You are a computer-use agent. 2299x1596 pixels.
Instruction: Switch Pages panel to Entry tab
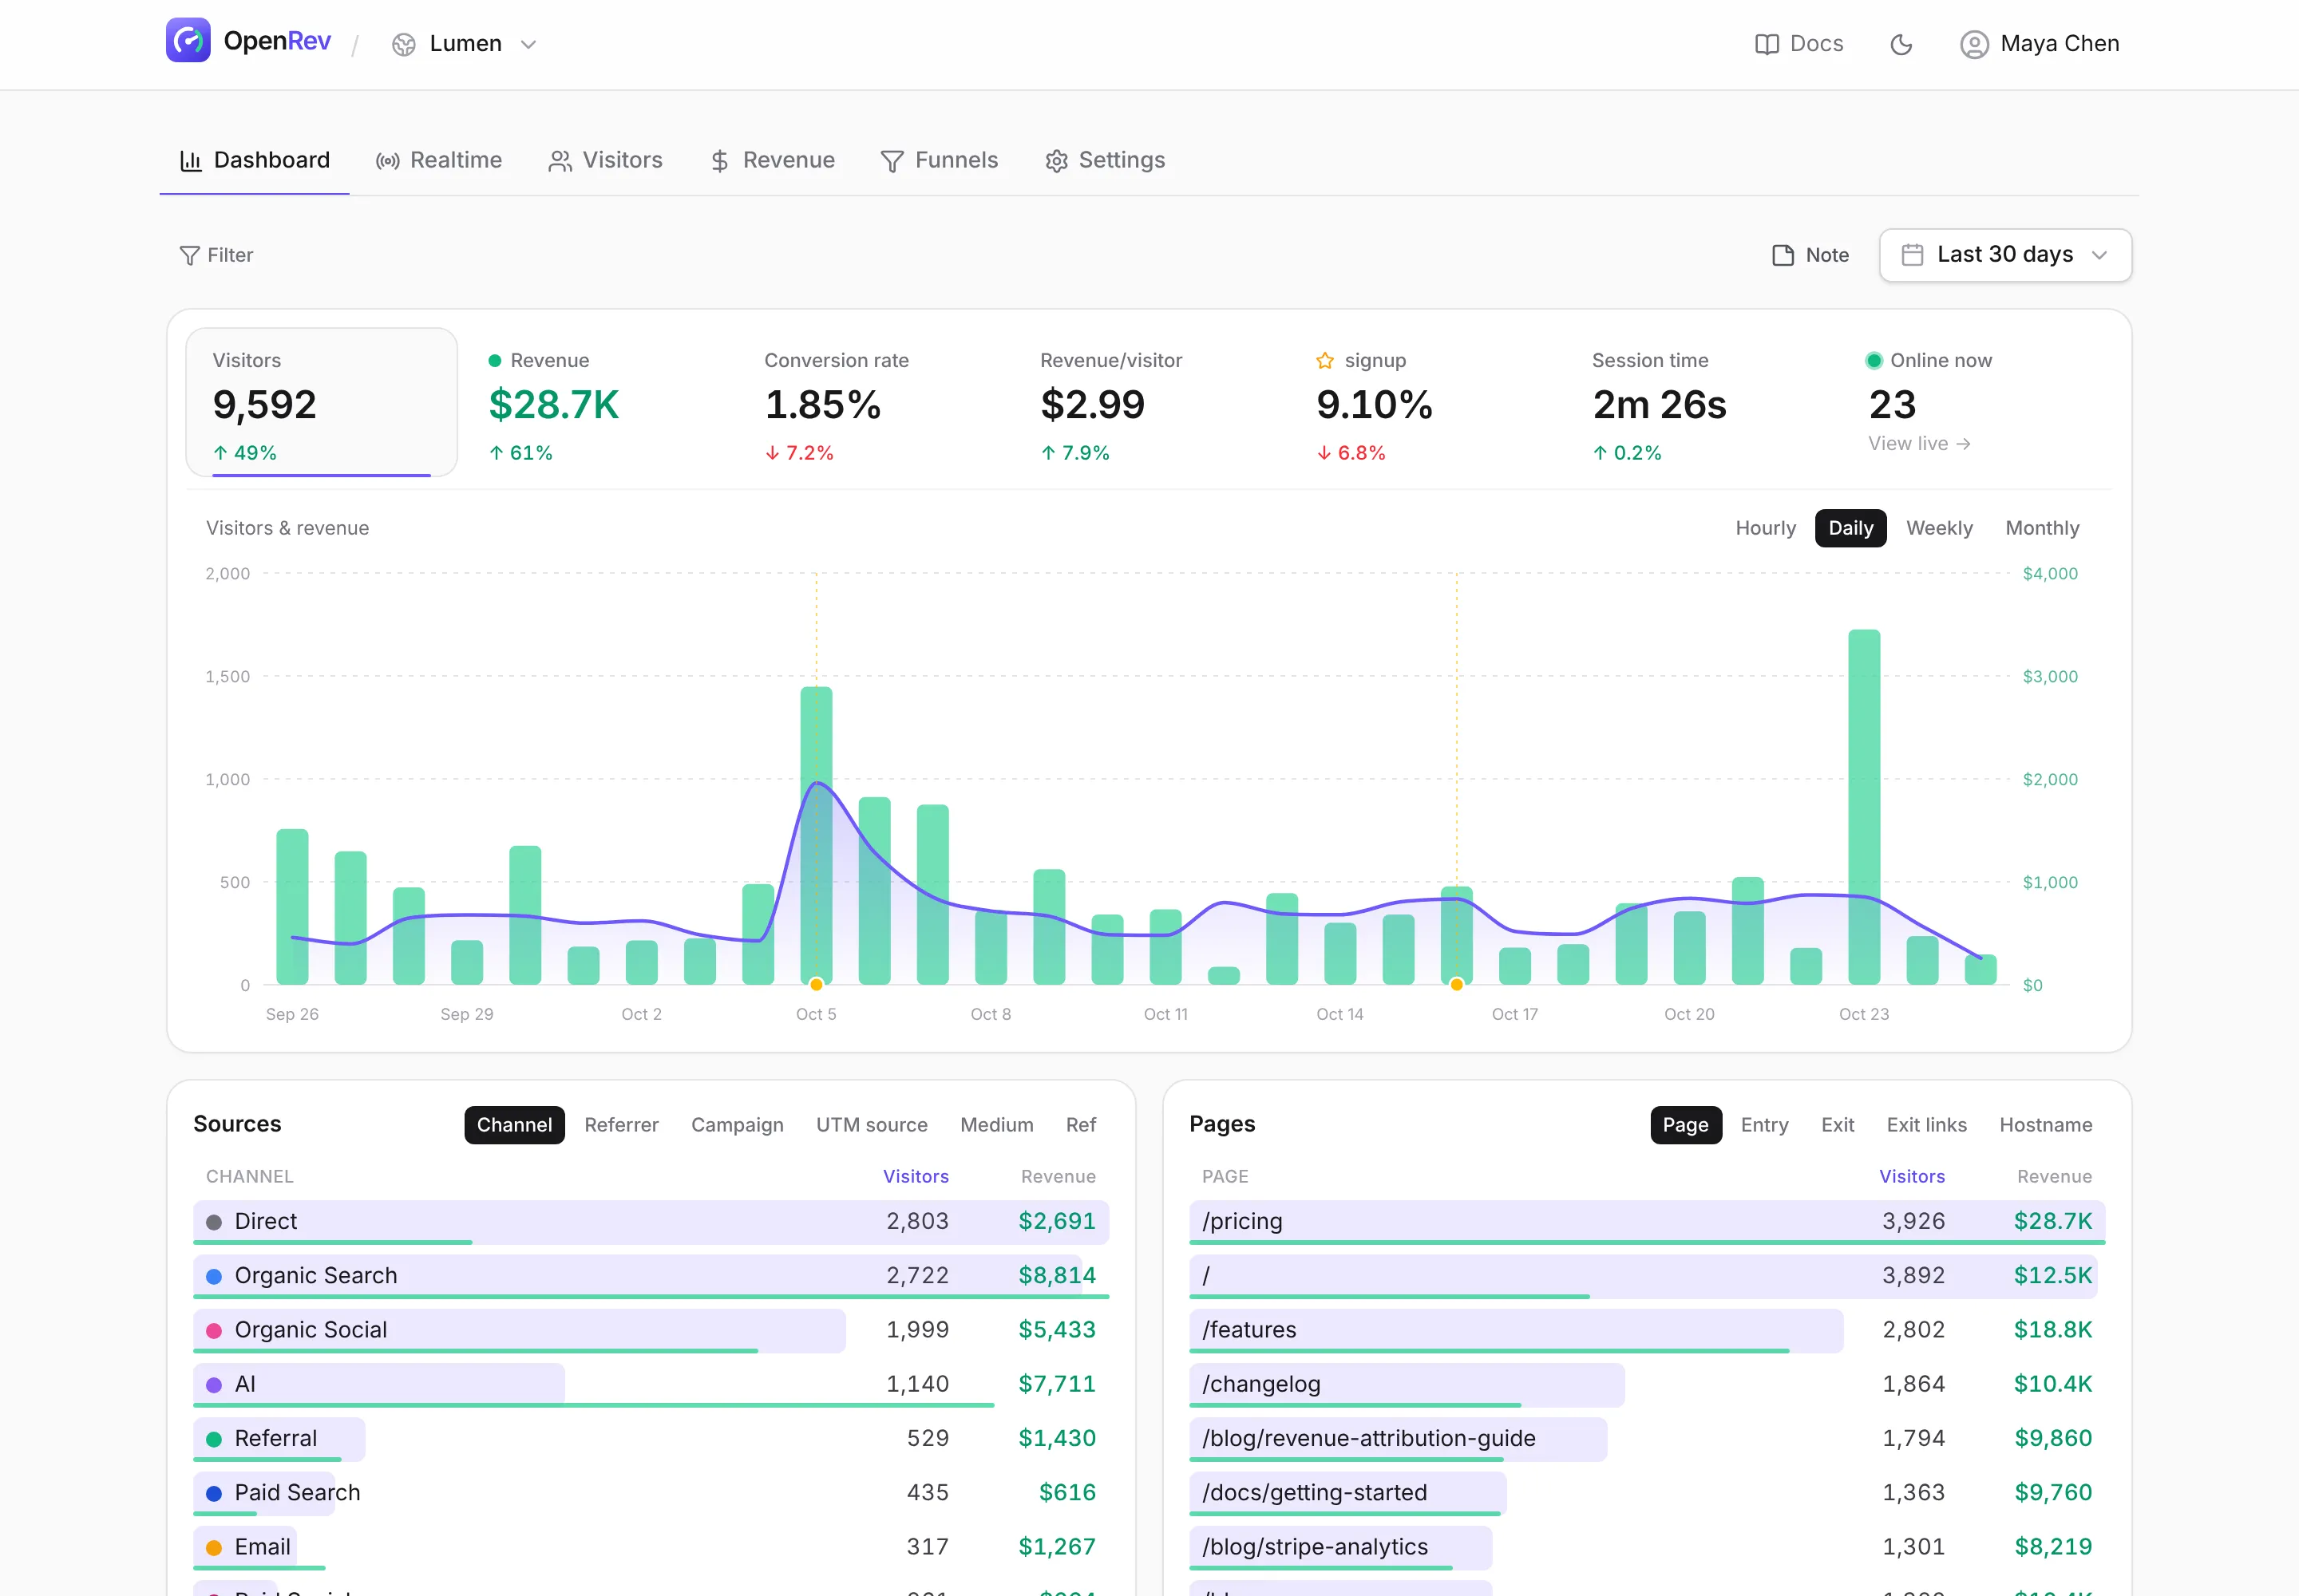coord(1764,1125)
